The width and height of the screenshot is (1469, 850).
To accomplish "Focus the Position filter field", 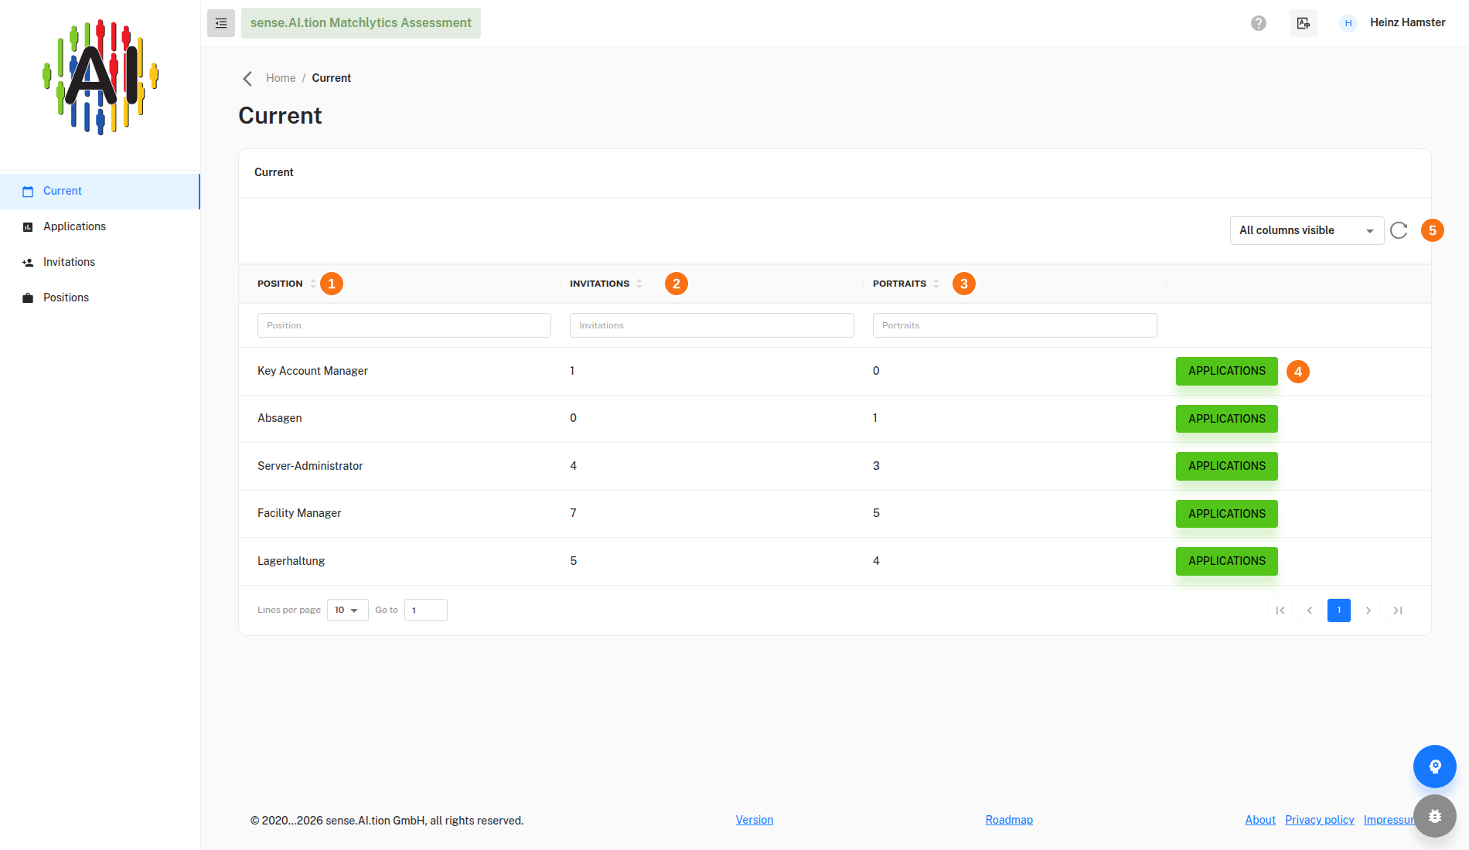I will click(404, 325).
